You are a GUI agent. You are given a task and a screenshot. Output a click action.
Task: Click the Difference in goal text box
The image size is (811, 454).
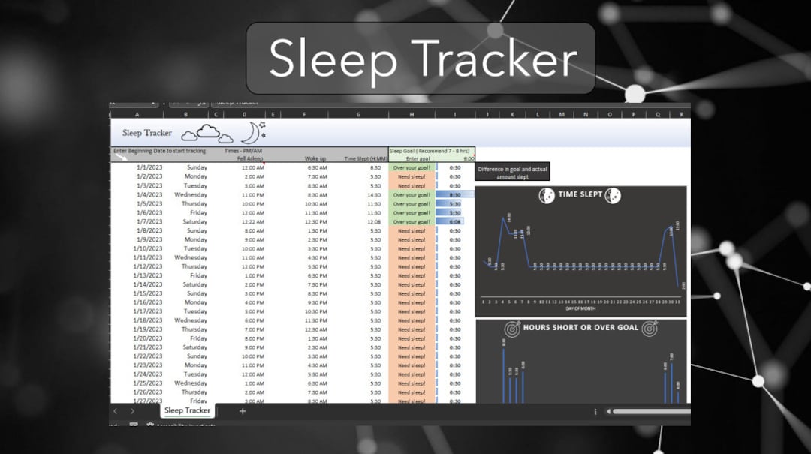pos(512,171)
